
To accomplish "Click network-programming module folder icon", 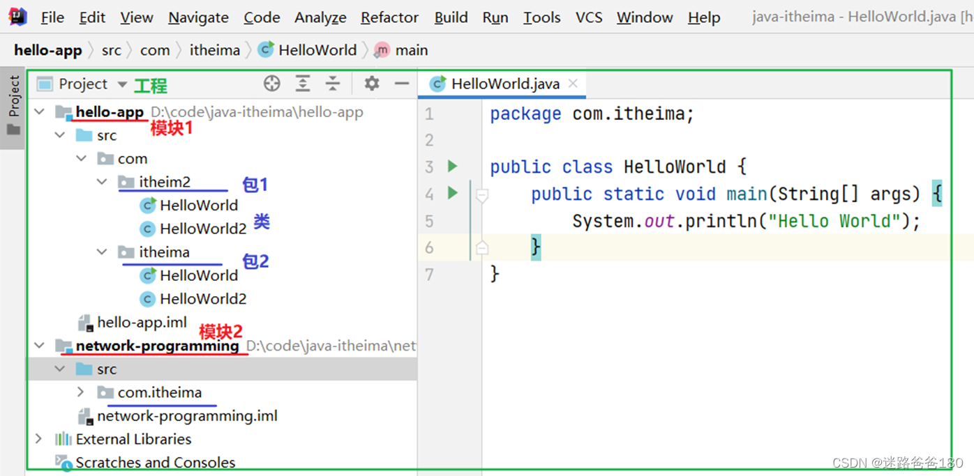I will 63,346.
